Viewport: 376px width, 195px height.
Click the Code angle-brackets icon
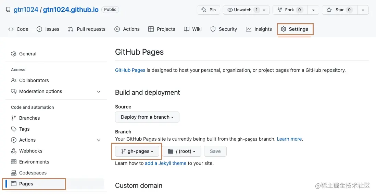(11, 29)
